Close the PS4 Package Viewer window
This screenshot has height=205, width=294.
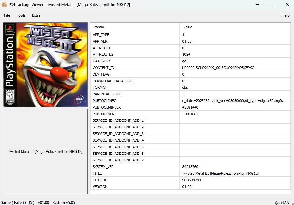coord(287,4)
